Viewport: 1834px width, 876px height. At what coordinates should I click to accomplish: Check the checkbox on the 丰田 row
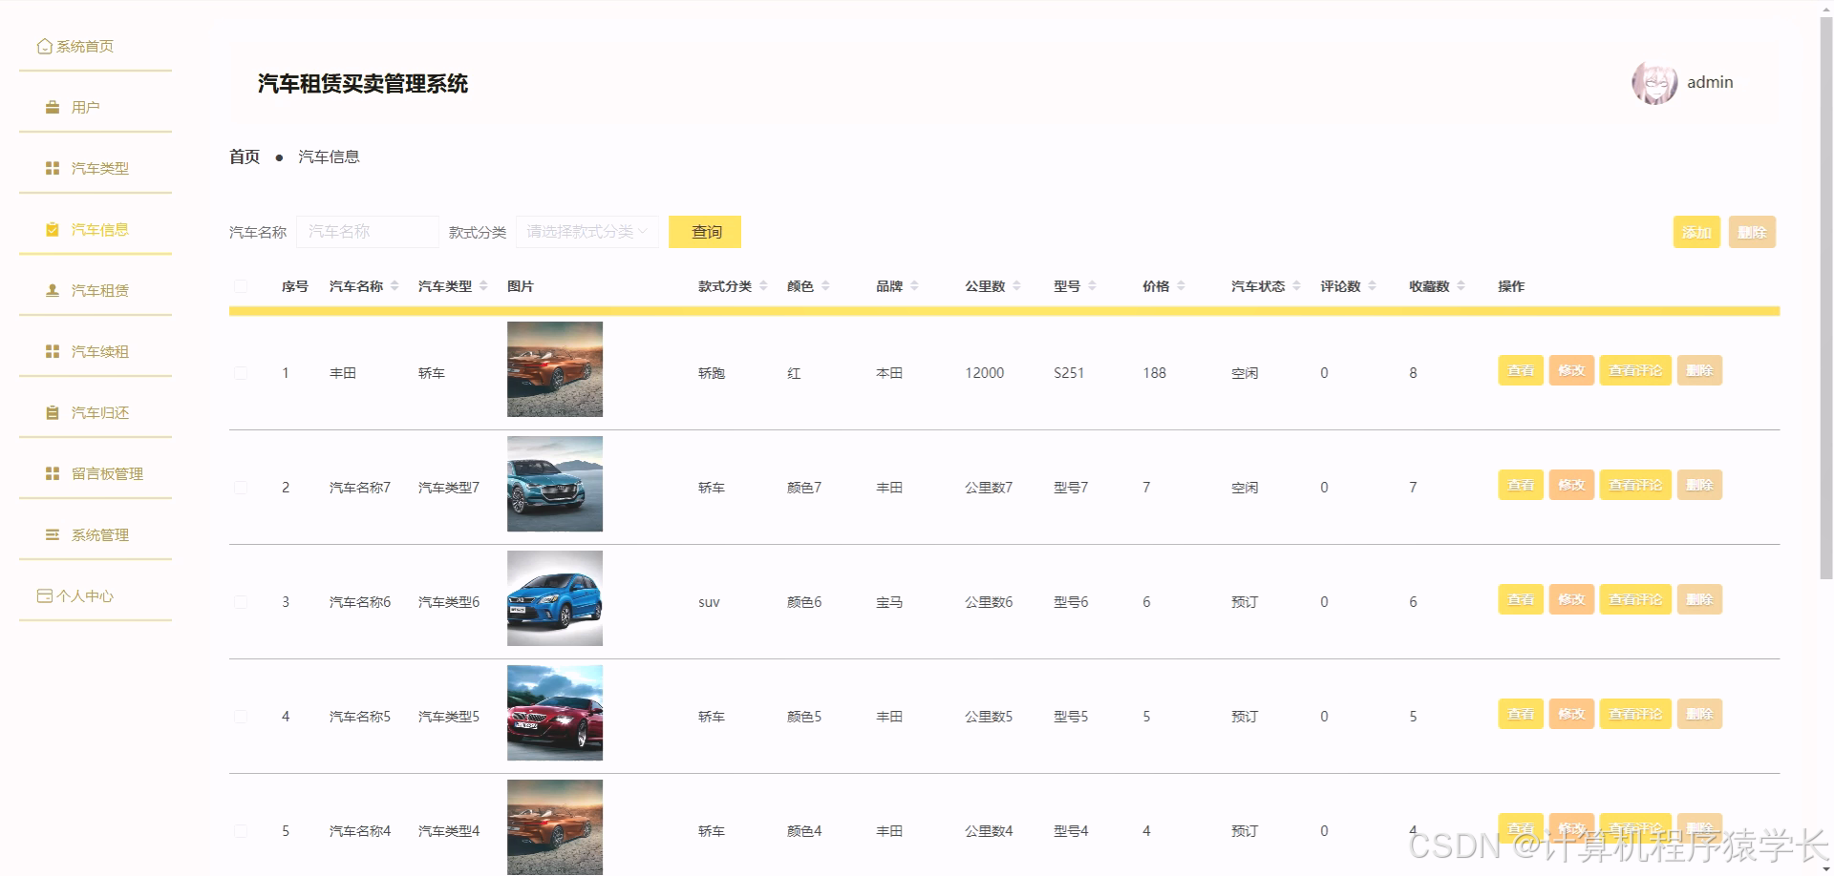[241, 373]
